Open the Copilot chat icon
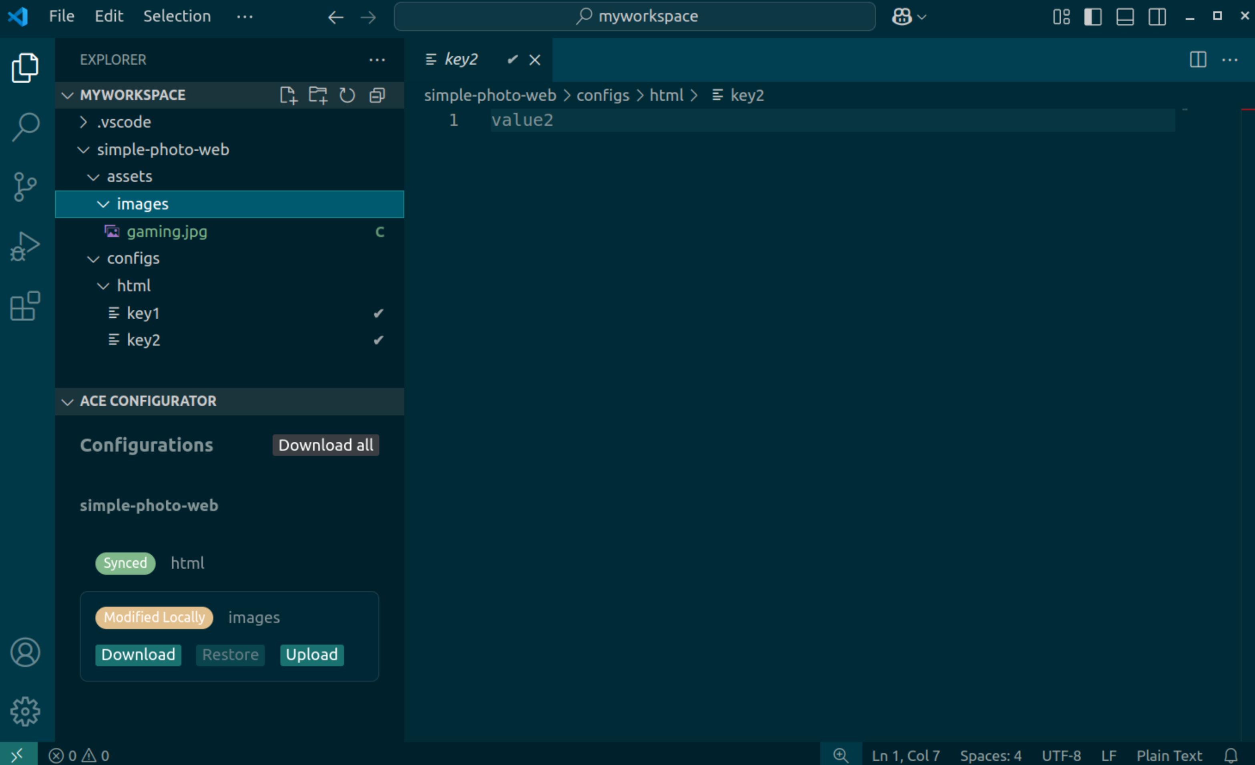 (902, 17)
